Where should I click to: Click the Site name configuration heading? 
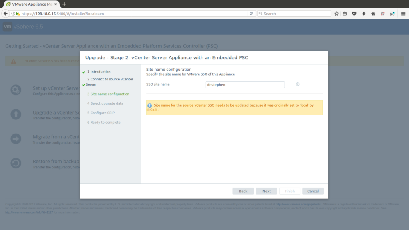(x=169, y=69)
